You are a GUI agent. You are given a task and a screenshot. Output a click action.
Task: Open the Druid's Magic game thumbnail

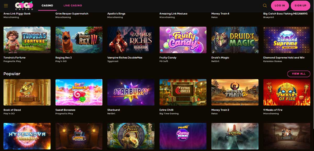[235, 40]
